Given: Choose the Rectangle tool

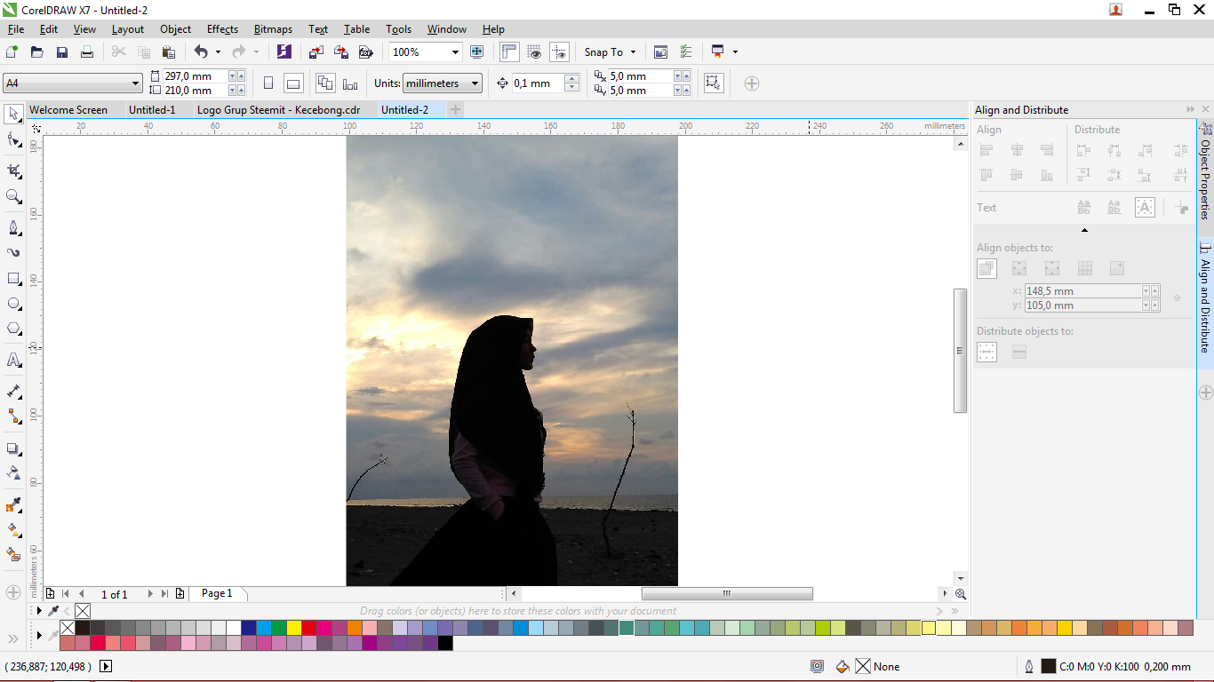Looking at the screenshot, I should [x=13, y=279].
